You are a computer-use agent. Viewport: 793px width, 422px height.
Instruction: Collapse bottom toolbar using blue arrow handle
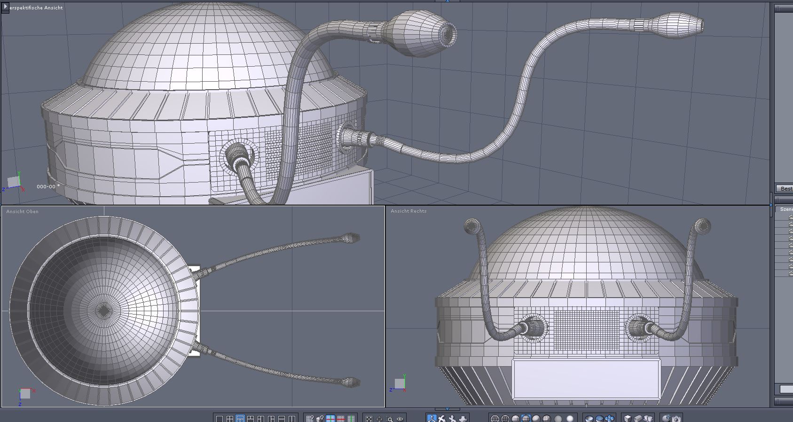tap(447, 409)
